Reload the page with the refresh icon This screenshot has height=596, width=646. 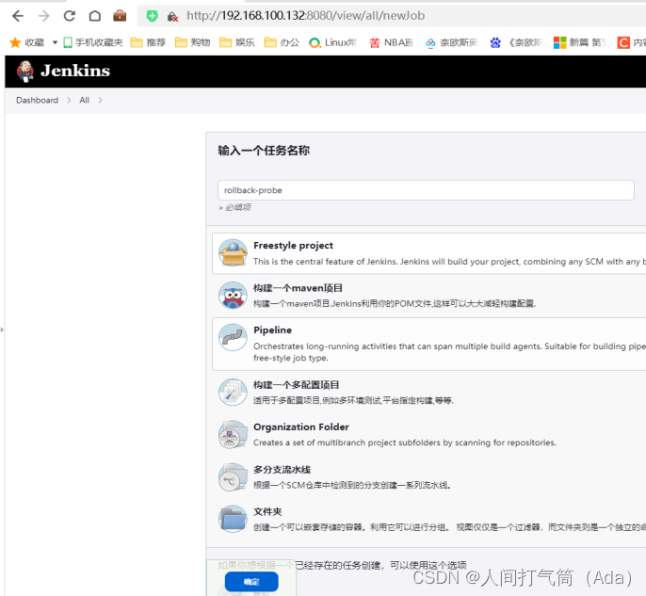point(70,16)
